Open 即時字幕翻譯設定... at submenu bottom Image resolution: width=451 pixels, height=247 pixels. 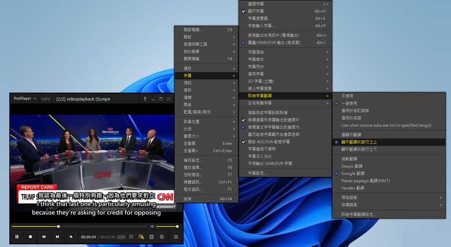(x=388, y=214)
